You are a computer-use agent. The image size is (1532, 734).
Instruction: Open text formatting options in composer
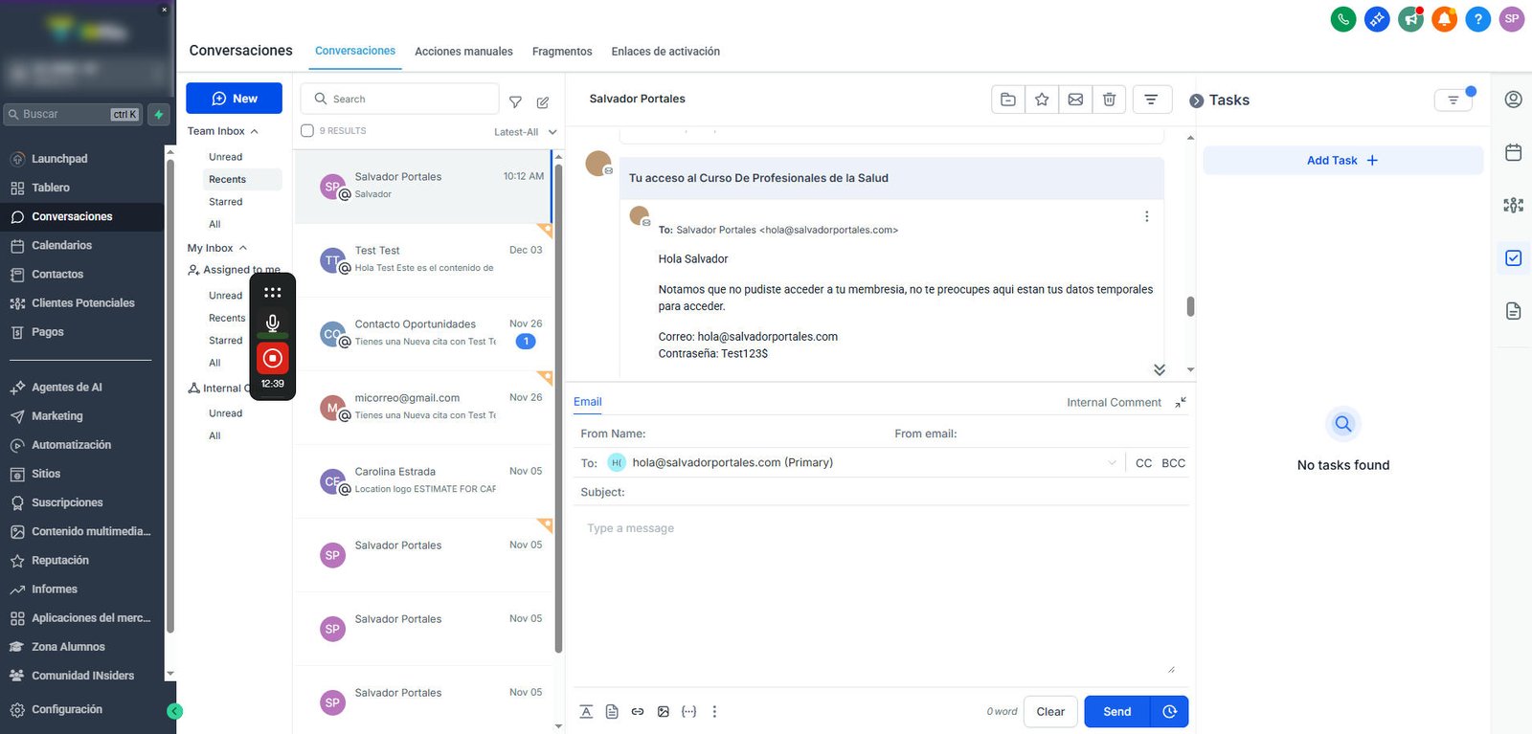[x=586, y=712]
